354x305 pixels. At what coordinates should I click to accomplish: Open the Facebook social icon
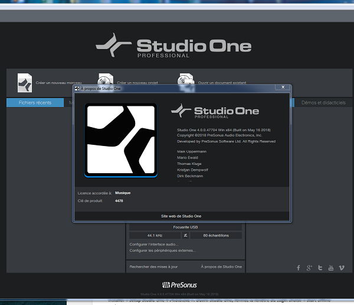coord(298,268)
